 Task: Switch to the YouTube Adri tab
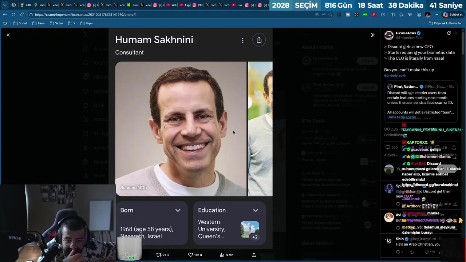click(171, 5)
